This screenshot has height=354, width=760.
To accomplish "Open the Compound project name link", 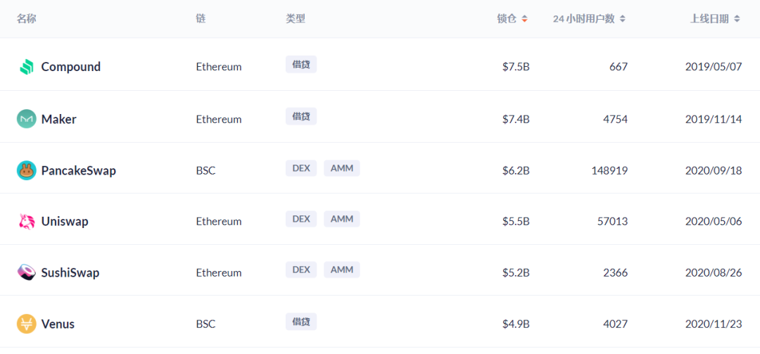I will coord(71,67).
